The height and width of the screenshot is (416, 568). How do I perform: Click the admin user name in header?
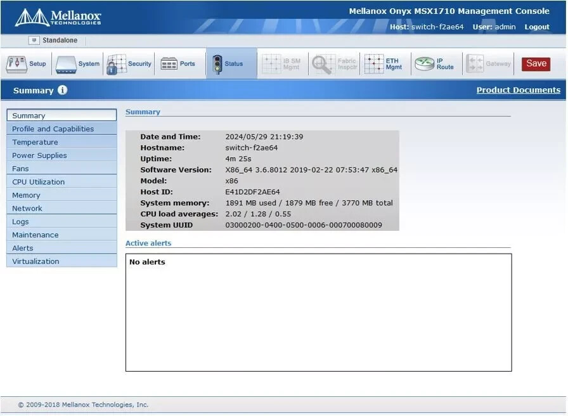pos(505,27)
